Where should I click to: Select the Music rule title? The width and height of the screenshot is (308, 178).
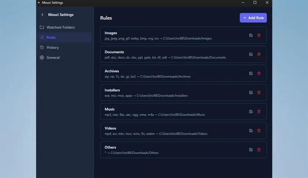point(110,109)
